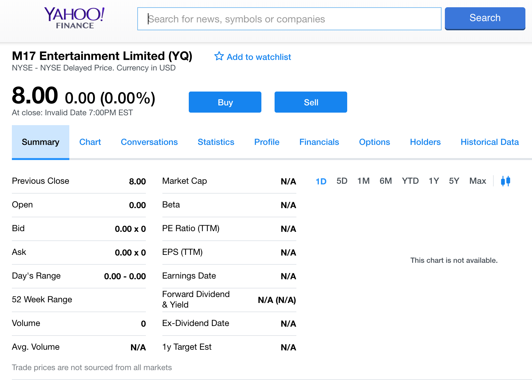Image resolution: width=532 pixels, height=380 pixels.
Task: Select the Summary tab
Action: [x=41, y=142]
